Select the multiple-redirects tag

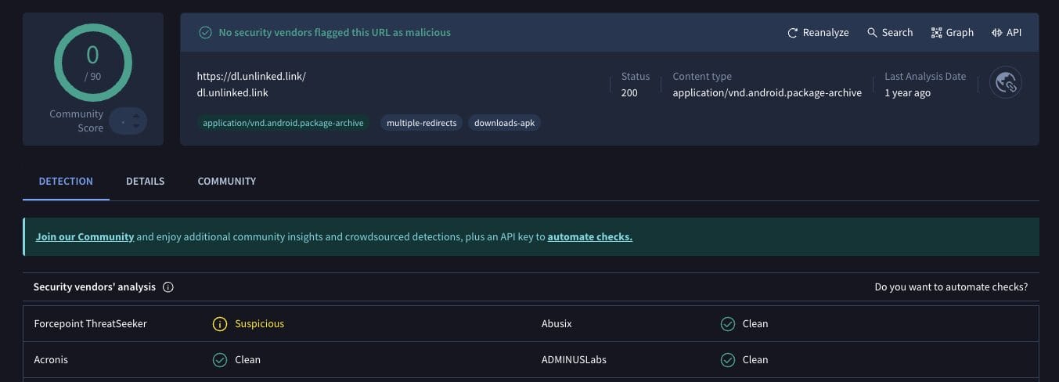pyautogui.click(x=421, y=123)
